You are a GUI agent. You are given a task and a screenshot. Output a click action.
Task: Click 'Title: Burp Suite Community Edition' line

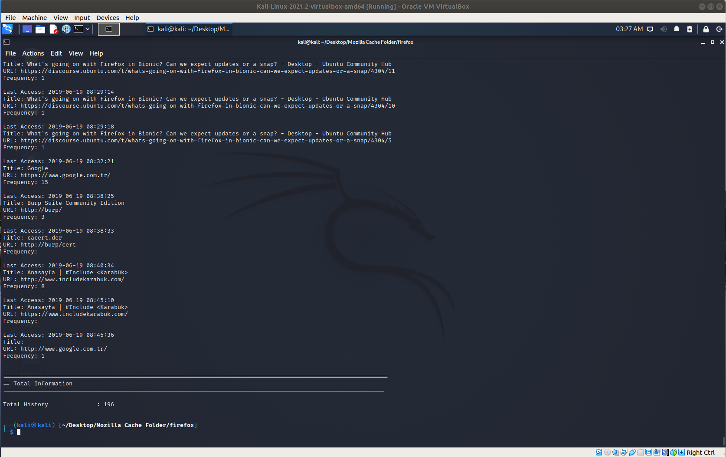coord(64,203)
